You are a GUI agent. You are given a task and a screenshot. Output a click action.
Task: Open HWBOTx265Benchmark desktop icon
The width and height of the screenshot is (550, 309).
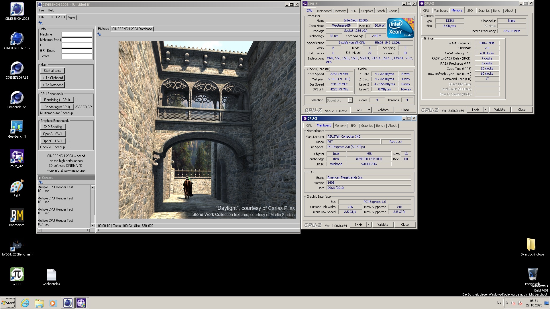pyautogui.click(x=17, y=247)
